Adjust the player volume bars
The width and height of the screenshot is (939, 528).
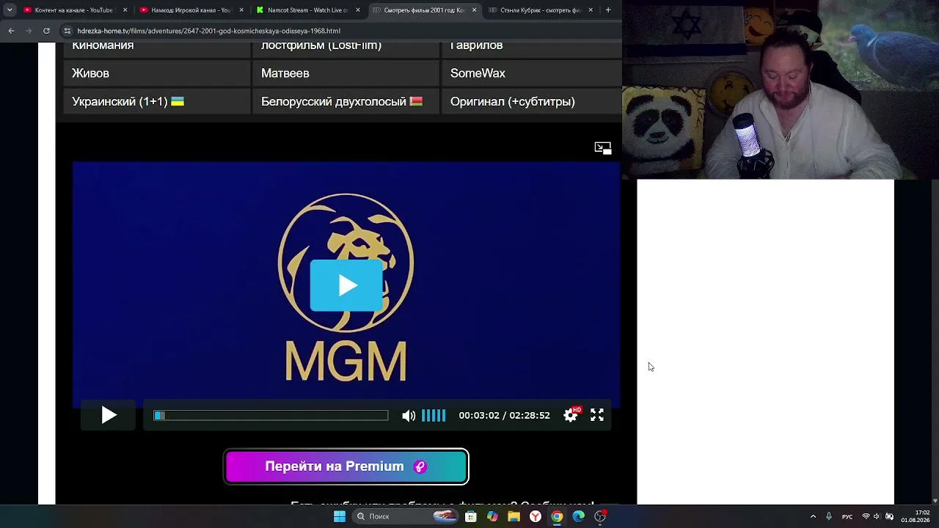(x=434, y=416)
